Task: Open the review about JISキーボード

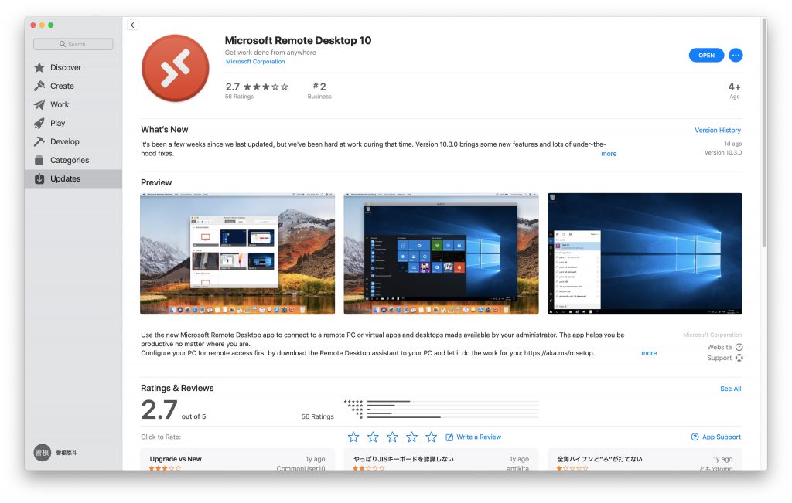Action: click(441, 460)
